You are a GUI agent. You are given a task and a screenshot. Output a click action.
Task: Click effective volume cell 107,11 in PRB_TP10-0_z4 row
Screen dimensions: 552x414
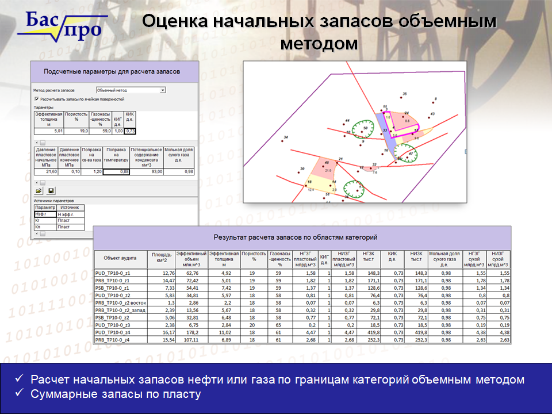[191, 340]
